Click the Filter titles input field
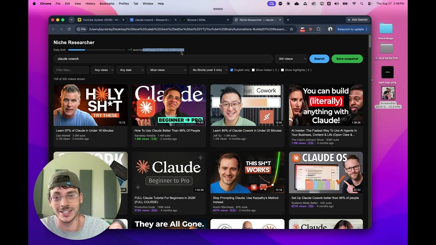The width and height of the screenshot is (436, 245). tap(71, 70)
